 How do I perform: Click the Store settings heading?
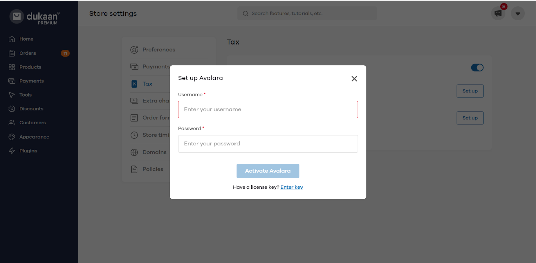(113, 14)
